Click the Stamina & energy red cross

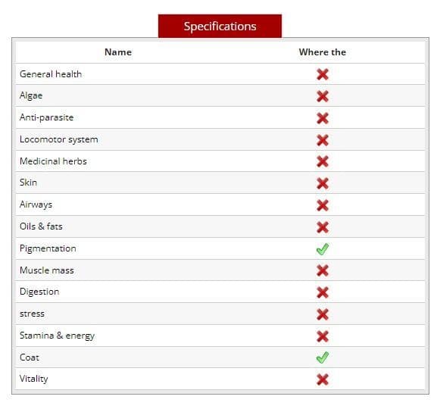323,336
